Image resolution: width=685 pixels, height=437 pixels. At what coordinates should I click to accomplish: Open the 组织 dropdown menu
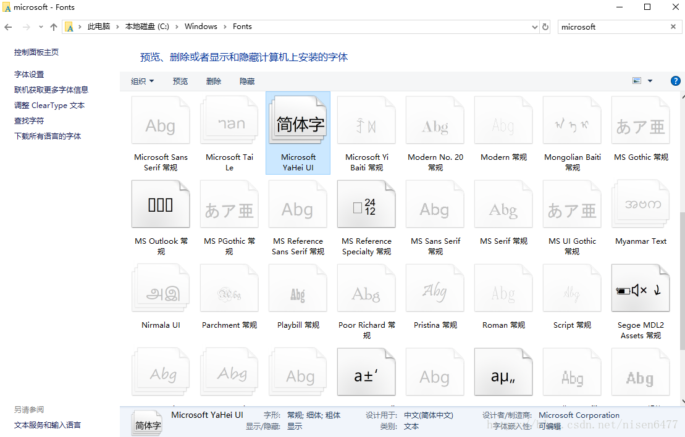click(143, 81)
